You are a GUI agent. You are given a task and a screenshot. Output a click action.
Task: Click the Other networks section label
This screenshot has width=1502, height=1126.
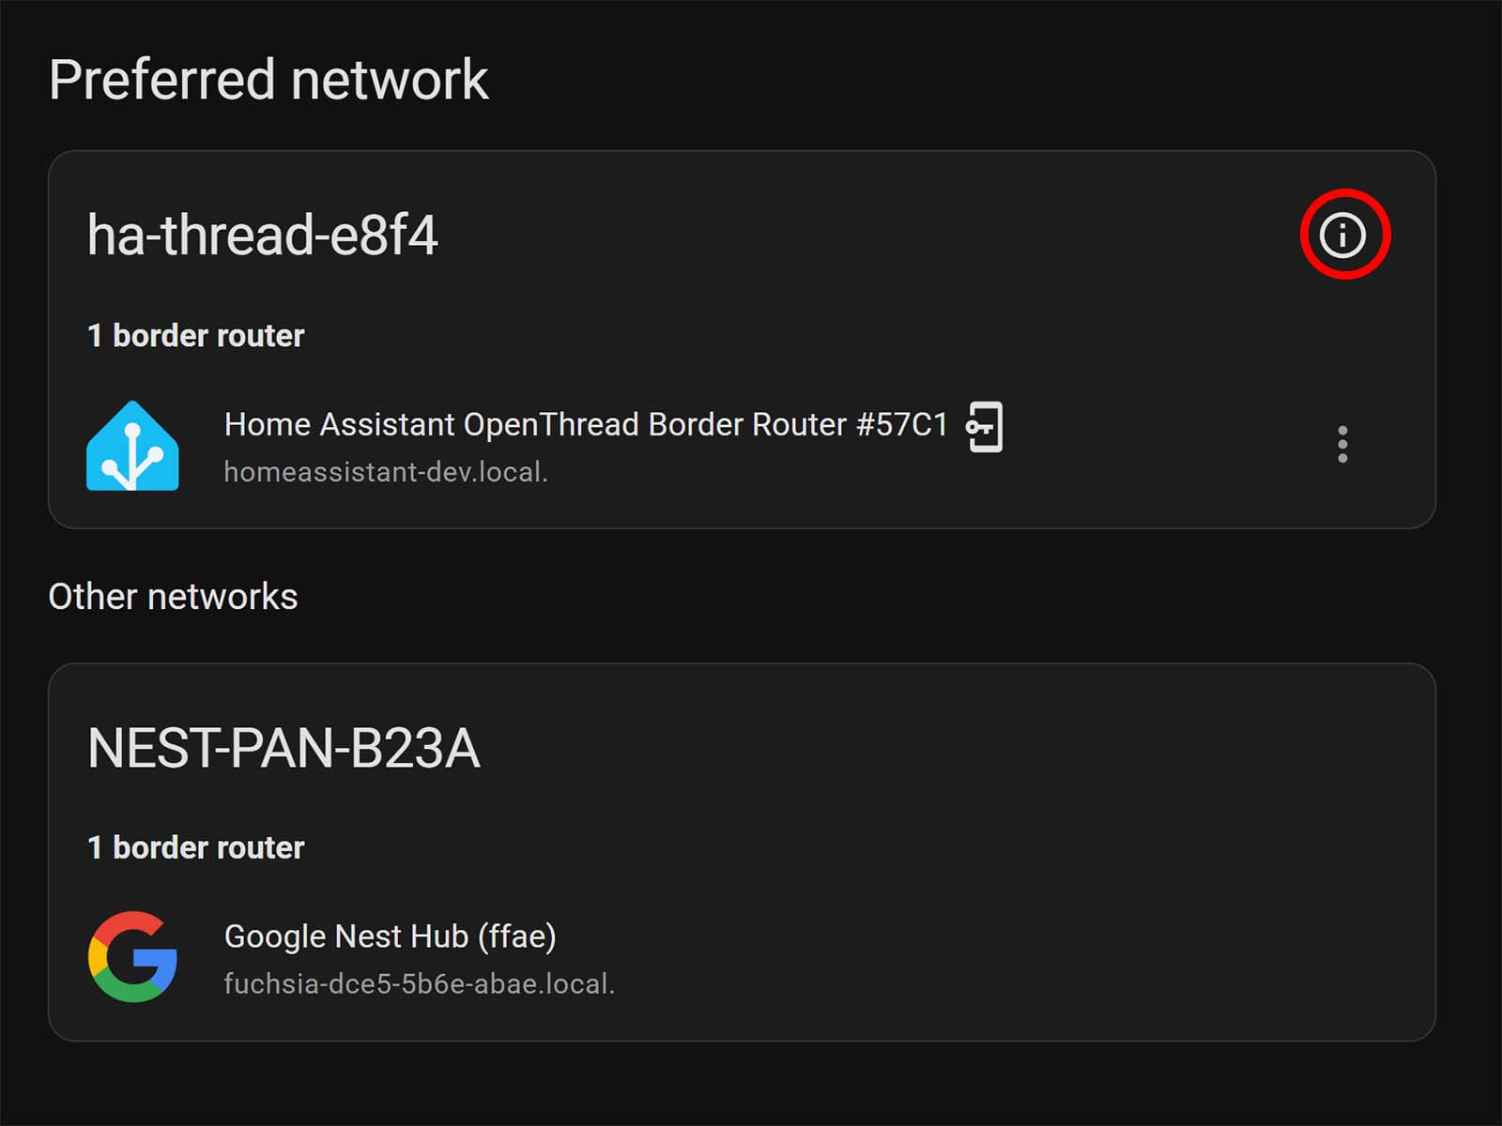[174, 595]
